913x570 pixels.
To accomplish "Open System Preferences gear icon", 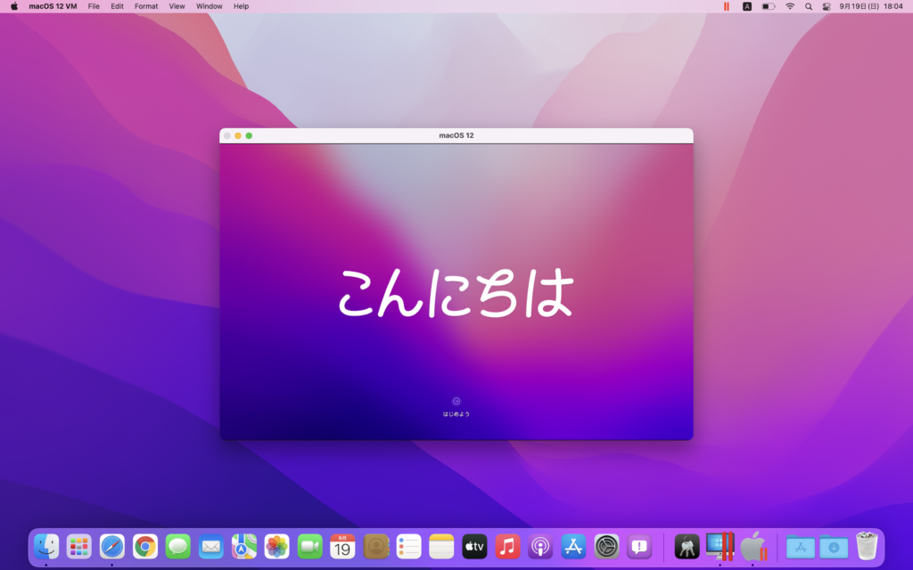I will (606, 547).
